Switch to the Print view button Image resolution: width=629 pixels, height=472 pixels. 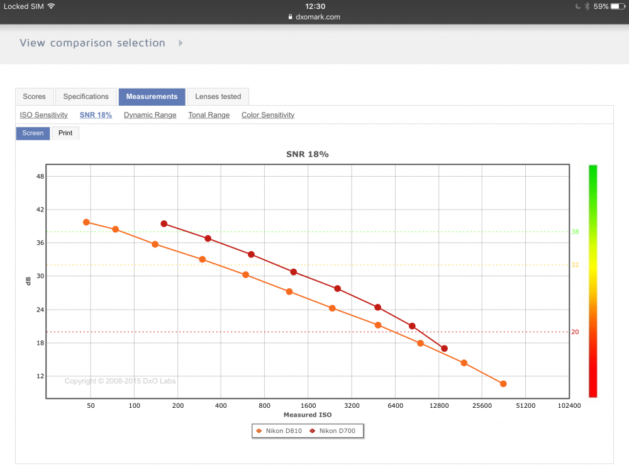tap(65, 133)
